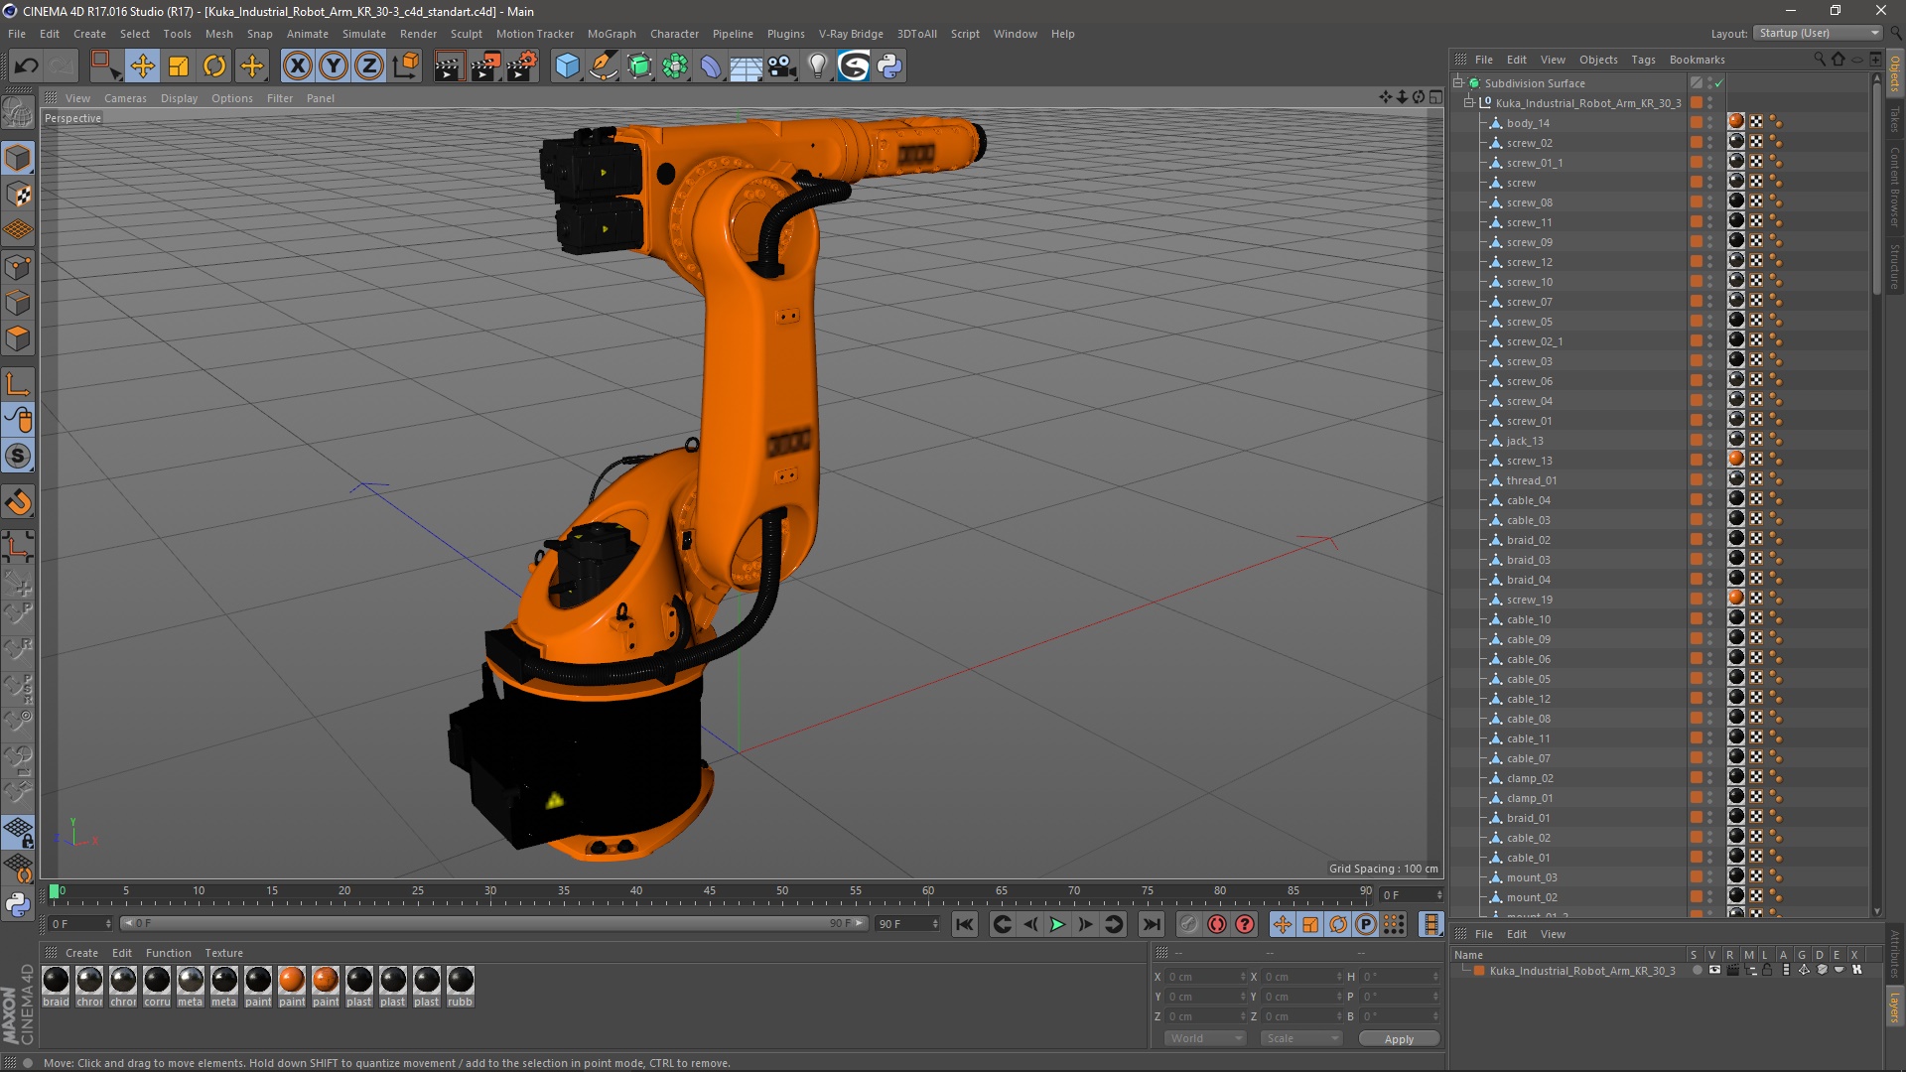
Task: Open the MoGraph menu
Action: [x=612, y=34]
